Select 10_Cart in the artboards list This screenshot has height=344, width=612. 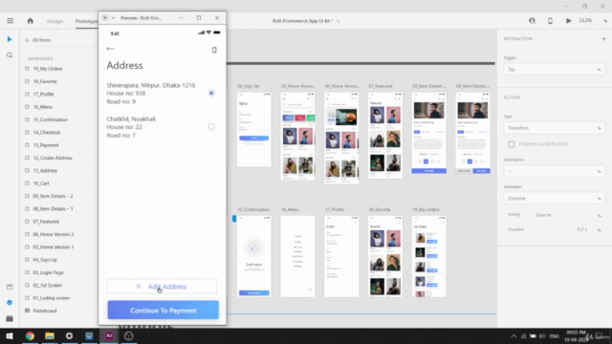tap(41, 183)
